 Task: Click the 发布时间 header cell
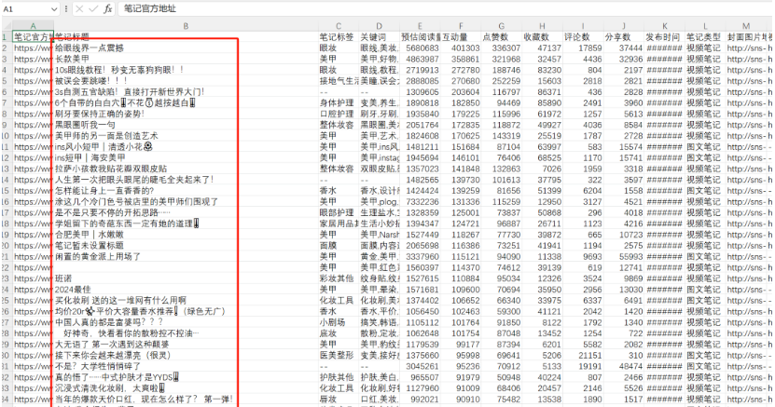click(664, 37)
